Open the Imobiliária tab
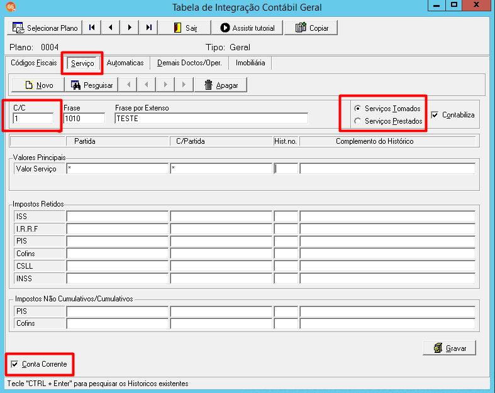 (x=250, y=63)
